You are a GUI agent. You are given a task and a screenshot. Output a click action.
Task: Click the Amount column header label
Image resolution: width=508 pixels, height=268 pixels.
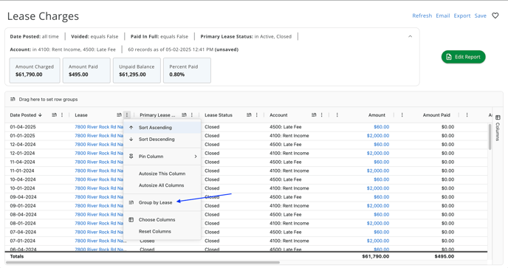click(377, 114)
